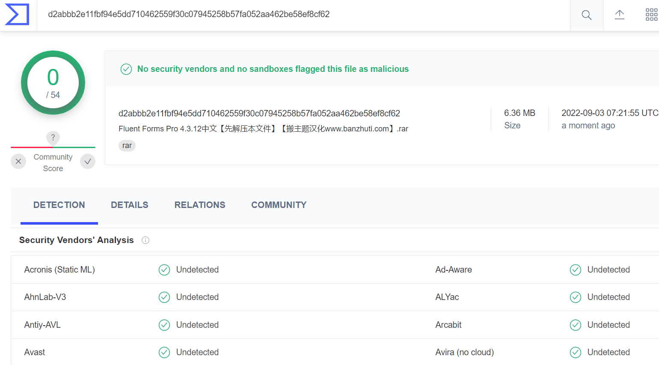This screenshot has height=365, width=659.
Task: Click the Avira (no cloud) undetected check icon
Action: point(576,352)
